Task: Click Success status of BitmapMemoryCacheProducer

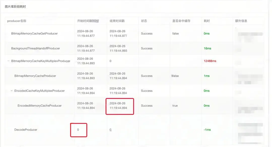Action: 147,76
